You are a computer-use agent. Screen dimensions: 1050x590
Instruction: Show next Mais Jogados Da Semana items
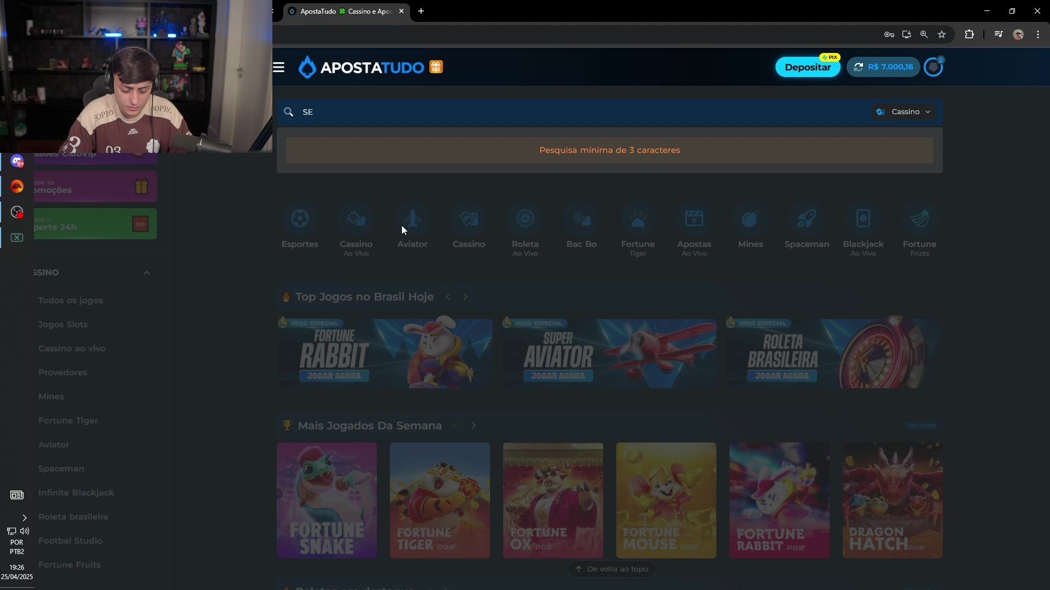click(474, 426)
